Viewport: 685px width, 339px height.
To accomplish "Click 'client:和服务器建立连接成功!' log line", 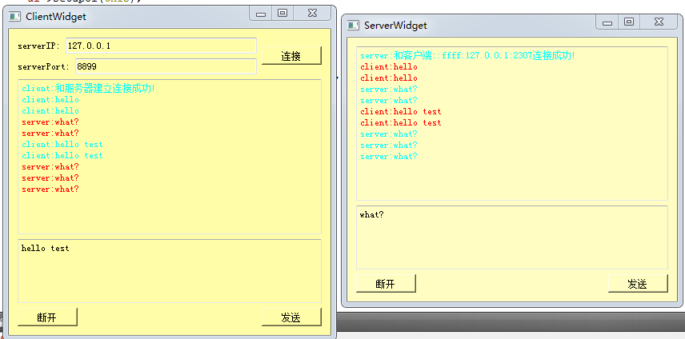I will pos(89,88).
